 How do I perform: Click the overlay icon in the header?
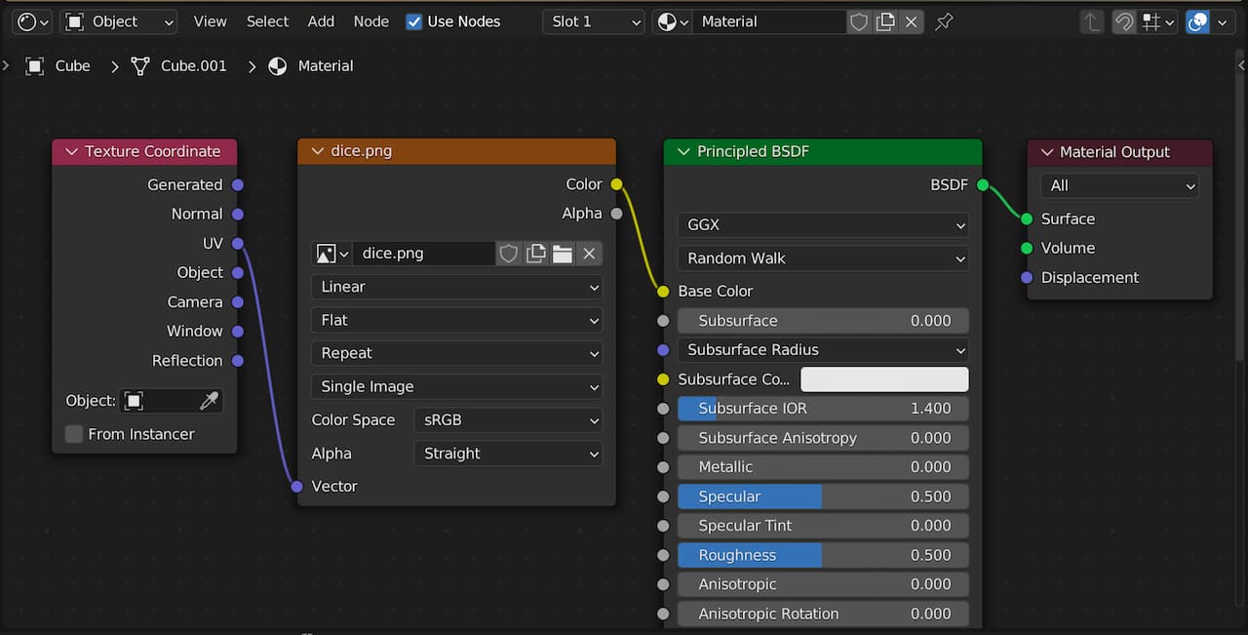[x=1197, y=21]
